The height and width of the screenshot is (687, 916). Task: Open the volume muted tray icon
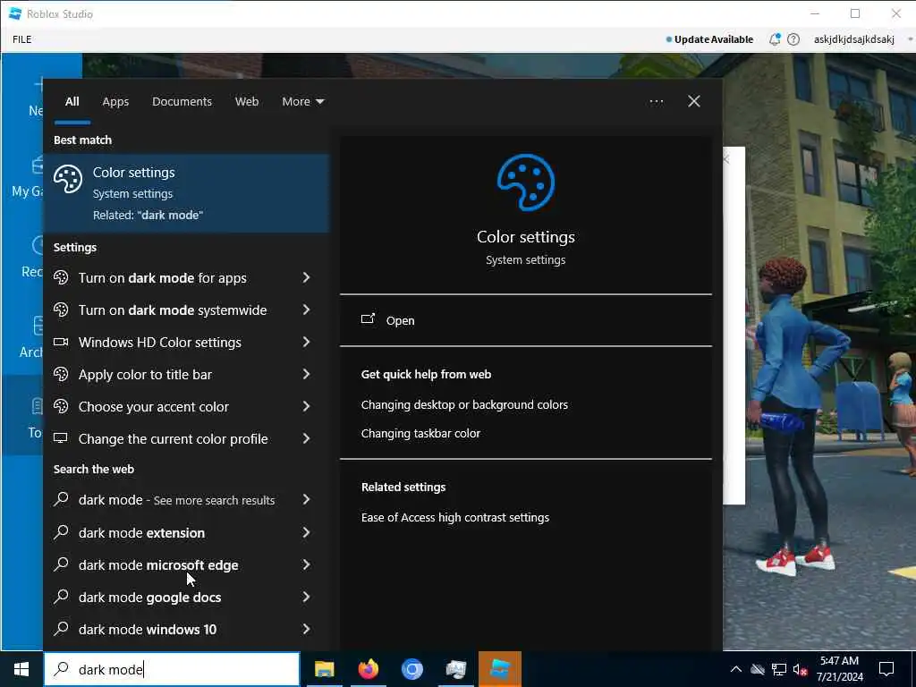tap(801, 669)
